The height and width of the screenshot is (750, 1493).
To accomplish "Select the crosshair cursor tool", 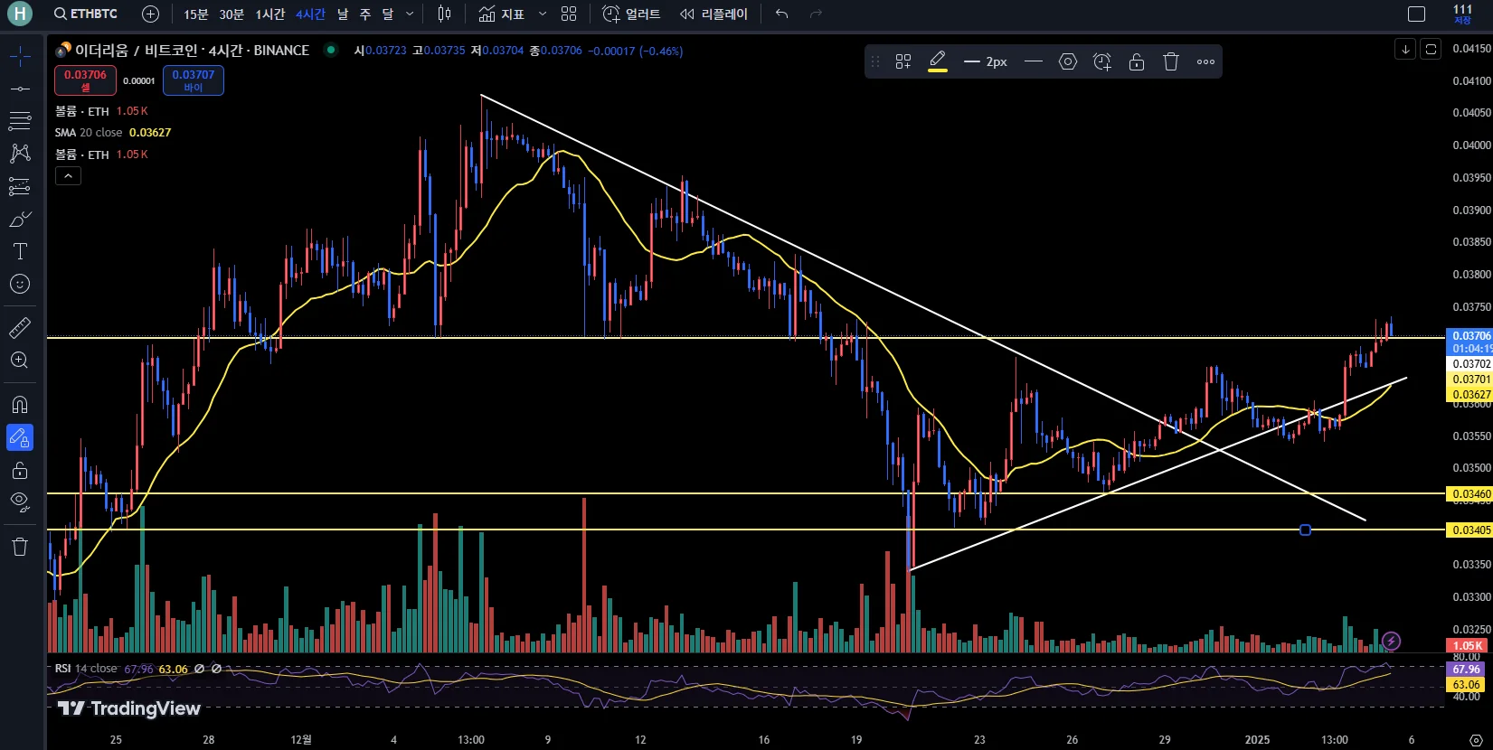I will click(20, 57).
